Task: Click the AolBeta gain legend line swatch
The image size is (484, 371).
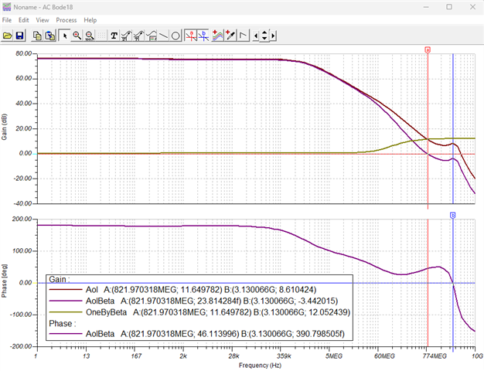Action: (66, 301)
